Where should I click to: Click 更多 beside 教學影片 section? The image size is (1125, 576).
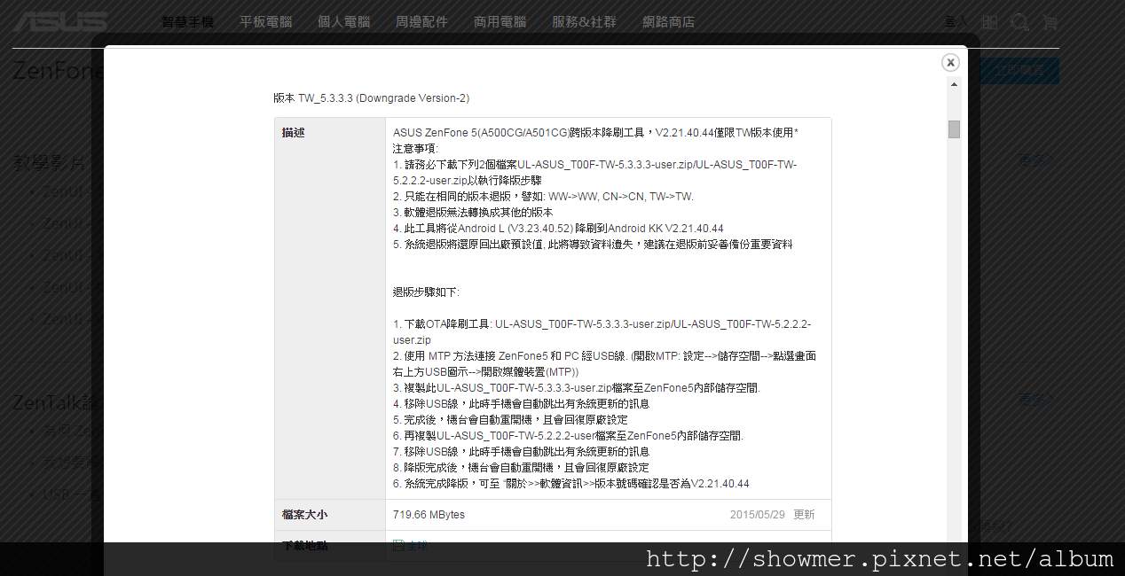pos(1038,160)
